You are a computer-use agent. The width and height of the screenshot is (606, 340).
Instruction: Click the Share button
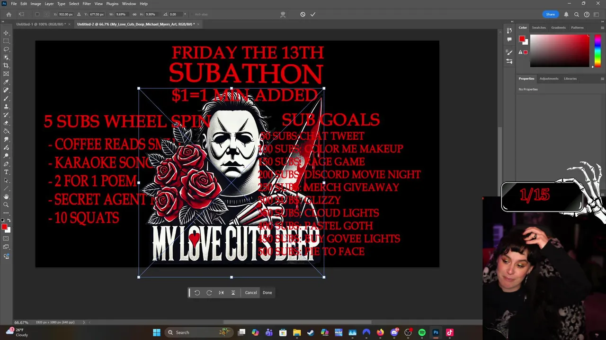550,14
